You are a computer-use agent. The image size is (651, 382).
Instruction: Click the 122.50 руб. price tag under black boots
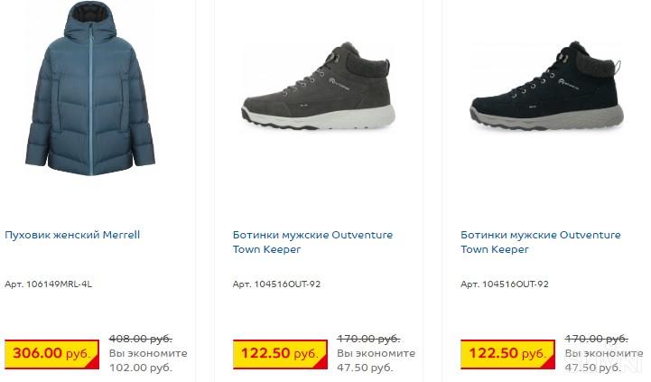(x=507, y=353)
